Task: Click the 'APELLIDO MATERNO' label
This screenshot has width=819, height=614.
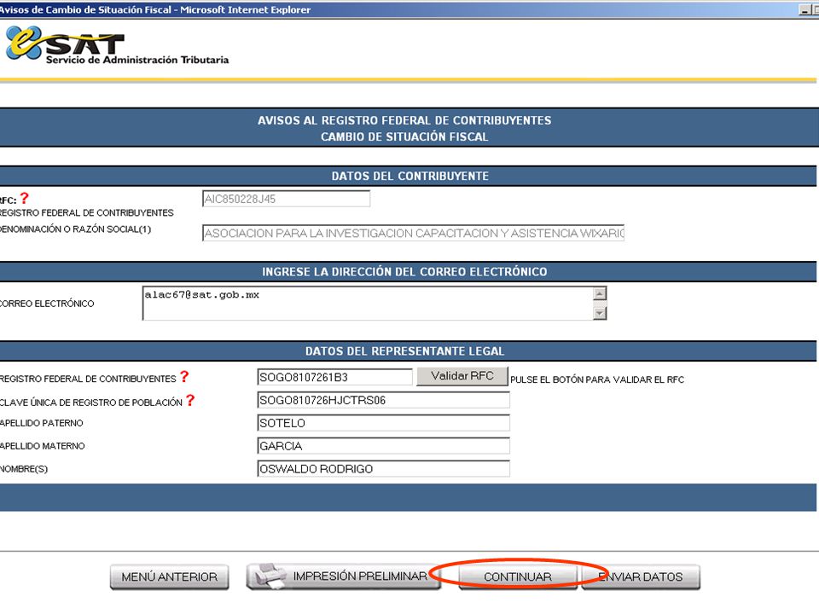Action: click(x=43, y=446)
